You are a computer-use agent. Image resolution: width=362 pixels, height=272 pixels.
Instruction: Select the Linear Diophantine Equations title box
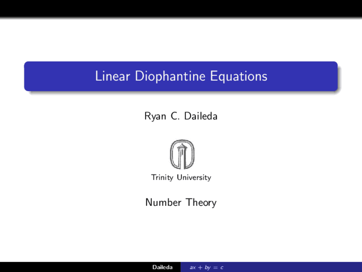coord(181,76)
